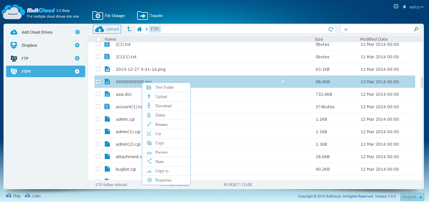Viewport: 429px width, 202px height.
Task: Go up one folder level arrow
Action: pos(129,29)
